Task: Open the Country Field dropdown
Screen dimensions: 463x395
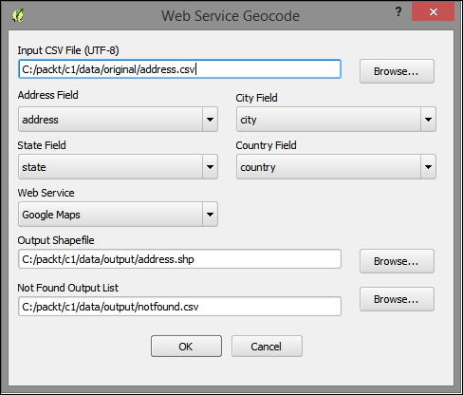Action: (336, 167)
